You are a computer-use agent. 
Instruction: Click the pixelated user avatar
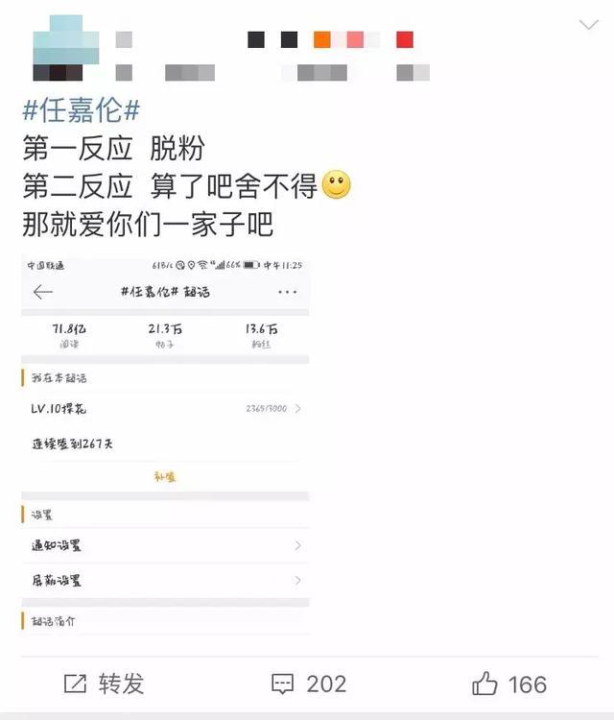(x=65, y=48)
